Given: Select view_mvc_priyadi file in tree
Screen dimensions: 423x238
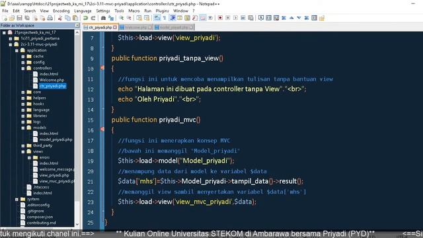Looking at the screenshot, I should tap(57, 181).
